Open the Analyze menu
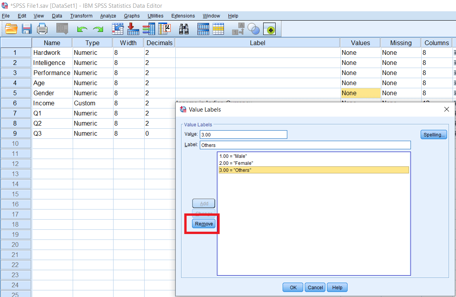Screen dimensions: 456x297 click(108, 16)
